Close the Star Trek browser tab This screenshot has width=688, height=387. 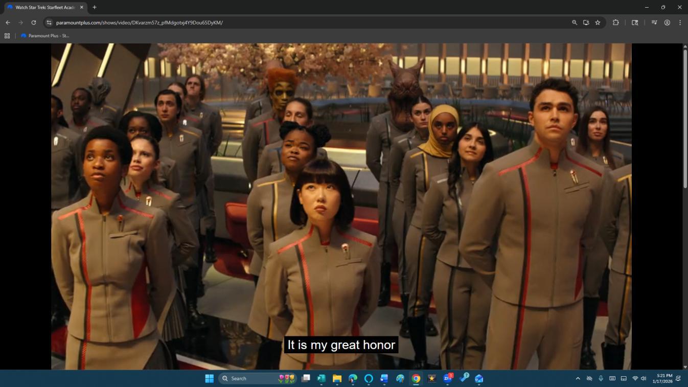tap(81, 7)
